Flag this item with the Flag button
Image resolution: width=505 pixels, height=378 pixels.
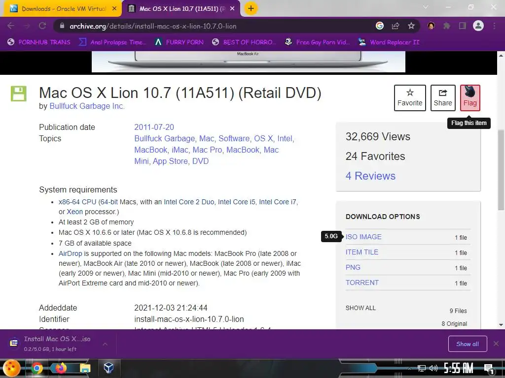click(470, 98)
